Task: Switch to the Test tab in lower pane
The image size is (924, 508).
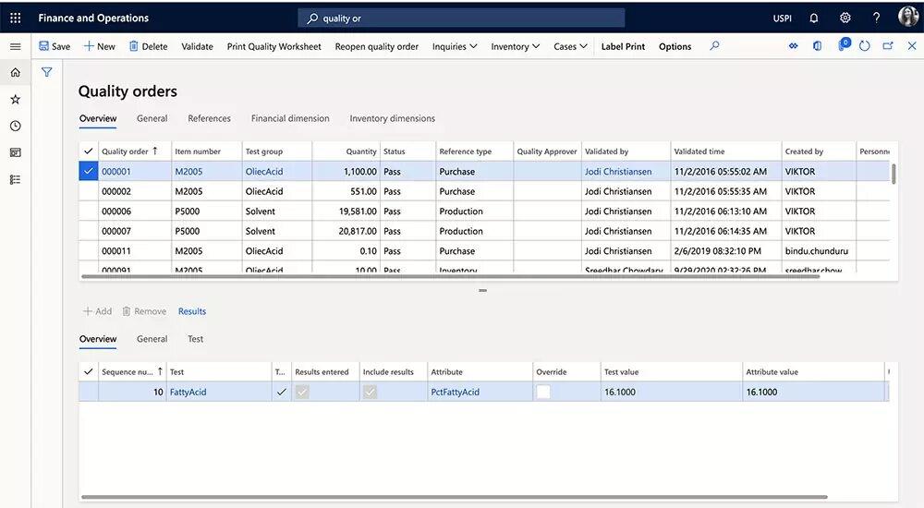Action: [195, 339]
